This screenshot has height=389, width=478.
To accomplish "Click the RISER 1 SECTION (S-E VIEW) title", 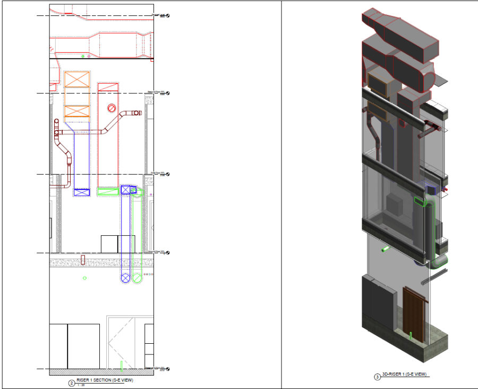I will click(104, 380).
